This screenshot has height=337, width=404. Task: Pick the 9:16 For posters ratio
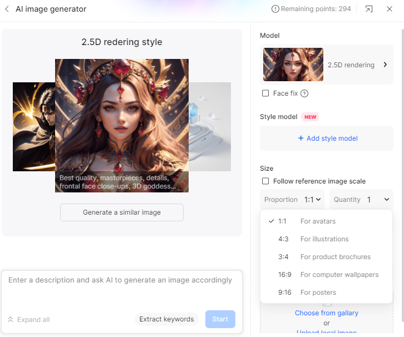click(326, 292)
